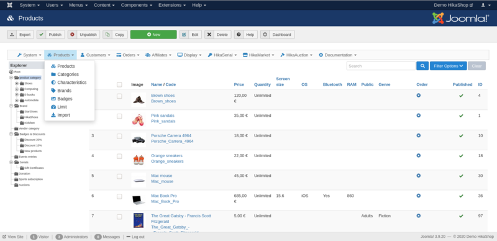Select Categories in Products dropdown
This screenshot has width=497, height=241.
(65, 74)
